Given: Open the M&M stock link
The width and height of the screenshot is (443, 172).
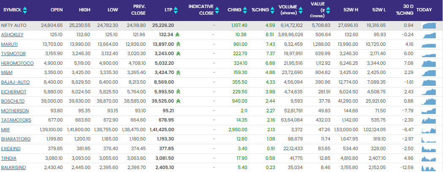Looking at the screenshot, I should coord(7,73).
